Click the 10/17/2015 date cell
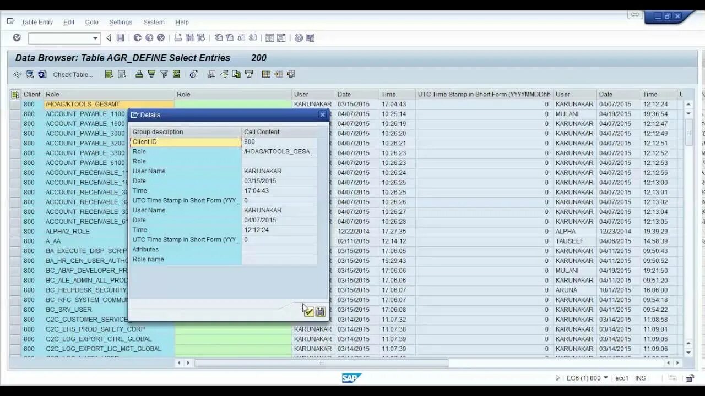The height and width of the screenshot is (396, 705). 619,290
